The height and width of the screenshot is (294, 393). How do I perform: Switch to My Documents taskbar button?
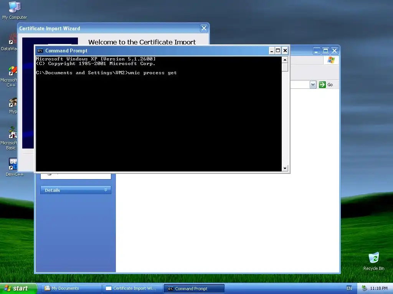[71, 289]
